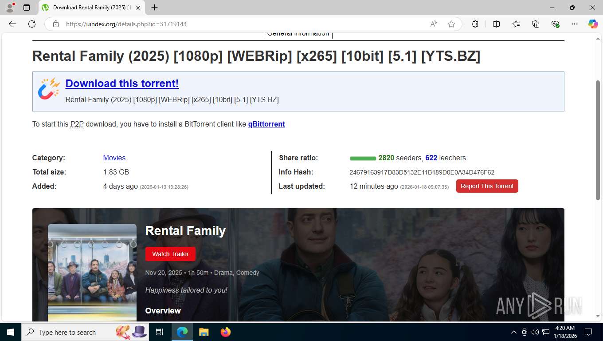This screenshot has width=603, height=341.
Task: Open the Movies category link
Action: (114, 158)
